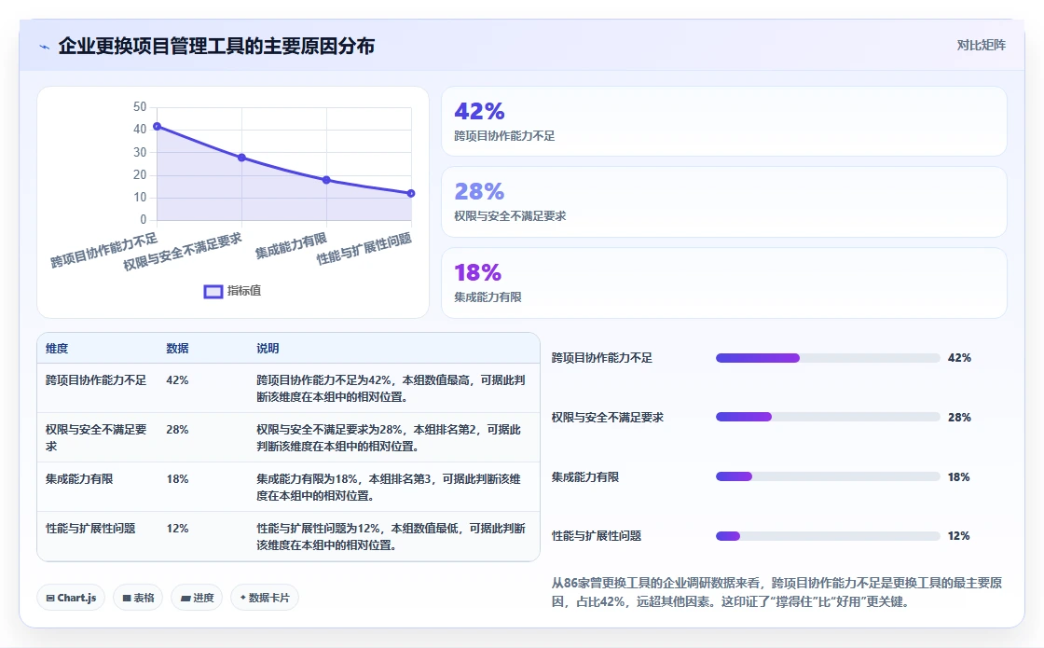
Task: Click the icon inside Chart.js chip
Action: tap(50, 598)
